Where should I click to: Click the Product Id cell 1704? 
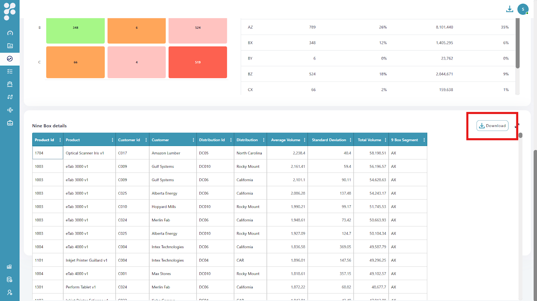48,153
